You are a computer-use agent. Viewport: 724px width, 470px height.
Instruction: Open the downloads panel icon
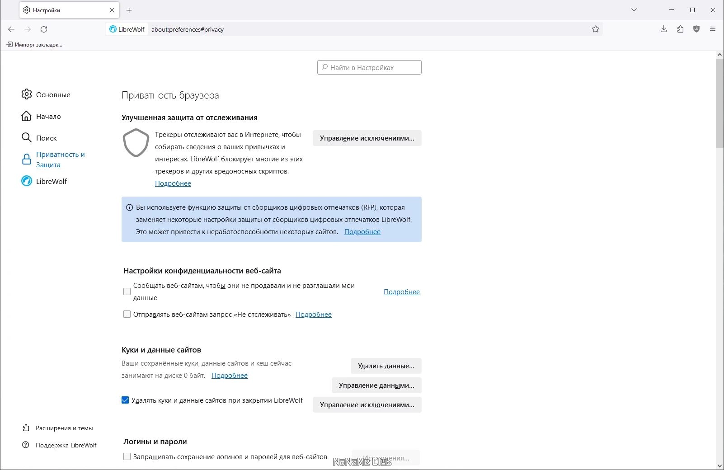pyautogui.click(x=663, y=29)
